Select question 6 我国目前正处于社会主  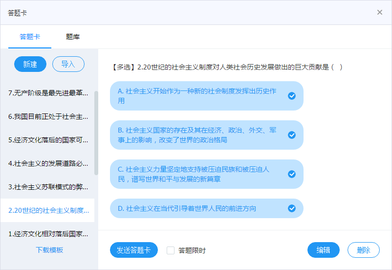[x=48, y=116]
